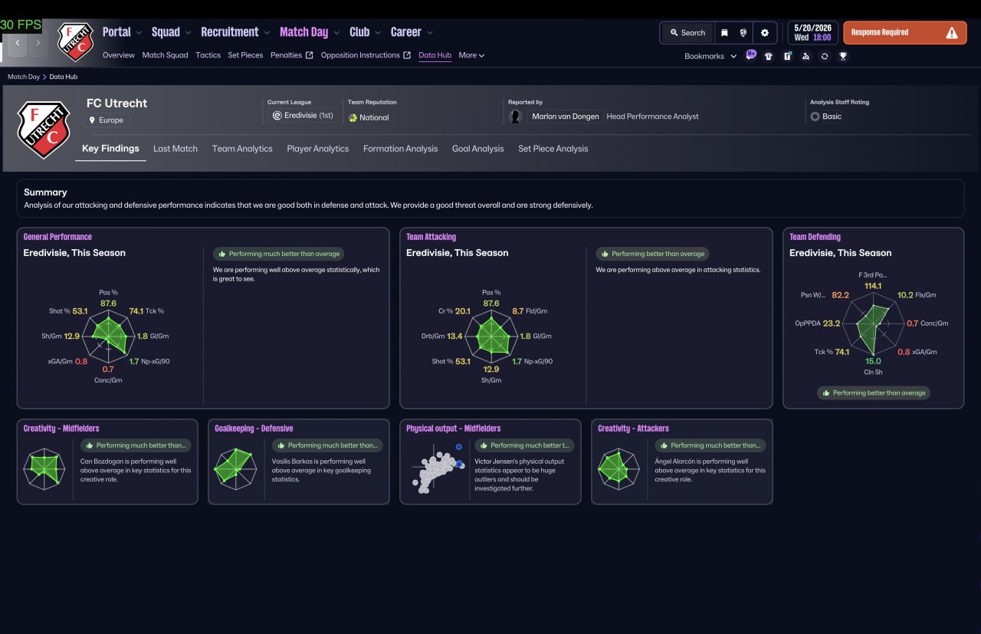Open the settings gear icon
Screen dimensions: 981x634
point(765,33)
